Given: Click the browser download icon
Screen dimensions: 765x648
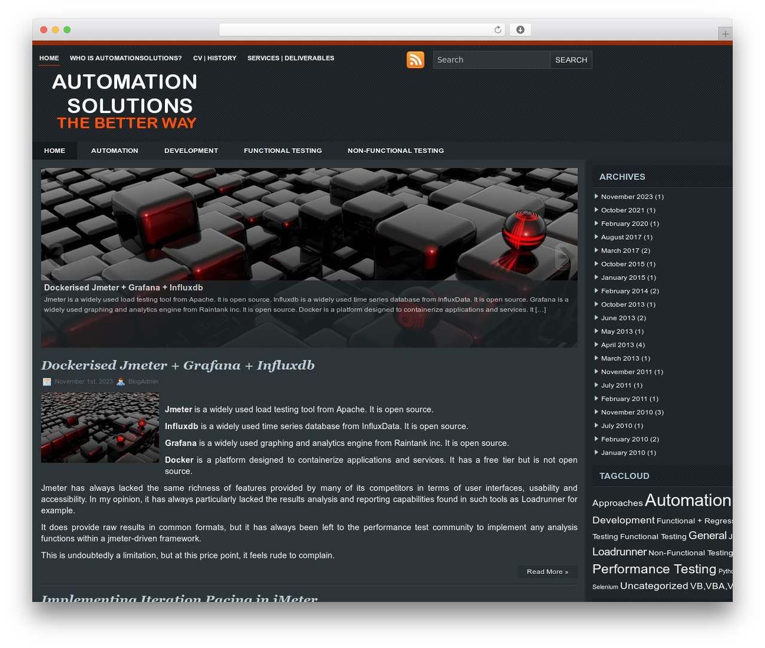Looking at the screenshot, I should (521, 30).
